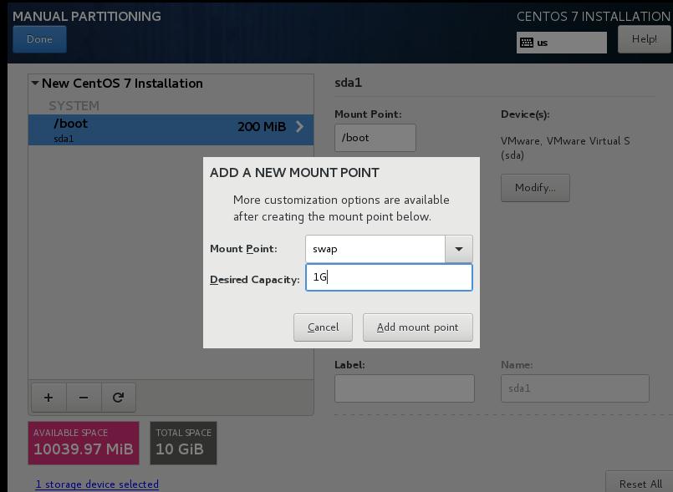The width and height of the screenshot is (673, 492).
Task: Cancel the new mount point dialog
Action: click(323, 327)
